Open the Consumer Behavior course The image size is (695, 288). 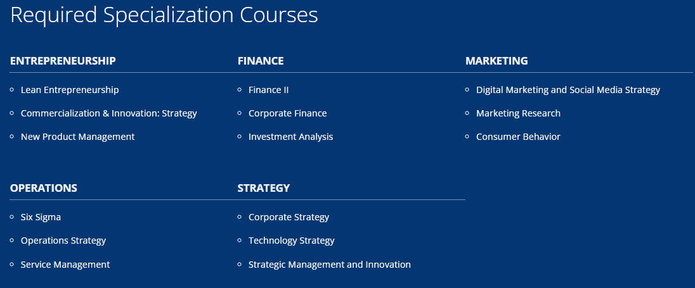pyautogui.click(x=518, y=137)
